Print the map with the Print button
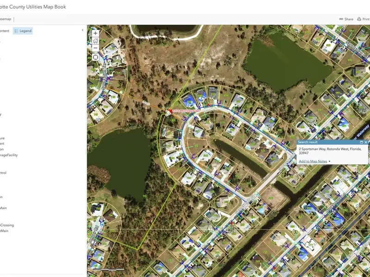370x277 pixels. (x=364, y=19)
